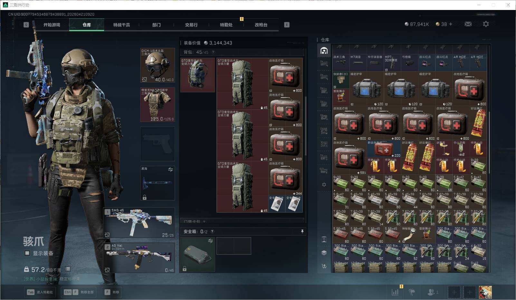Select the DICH-1战术头盔 helmet slot
This screenshot has height=300, width=516.
tap(158, 65)
